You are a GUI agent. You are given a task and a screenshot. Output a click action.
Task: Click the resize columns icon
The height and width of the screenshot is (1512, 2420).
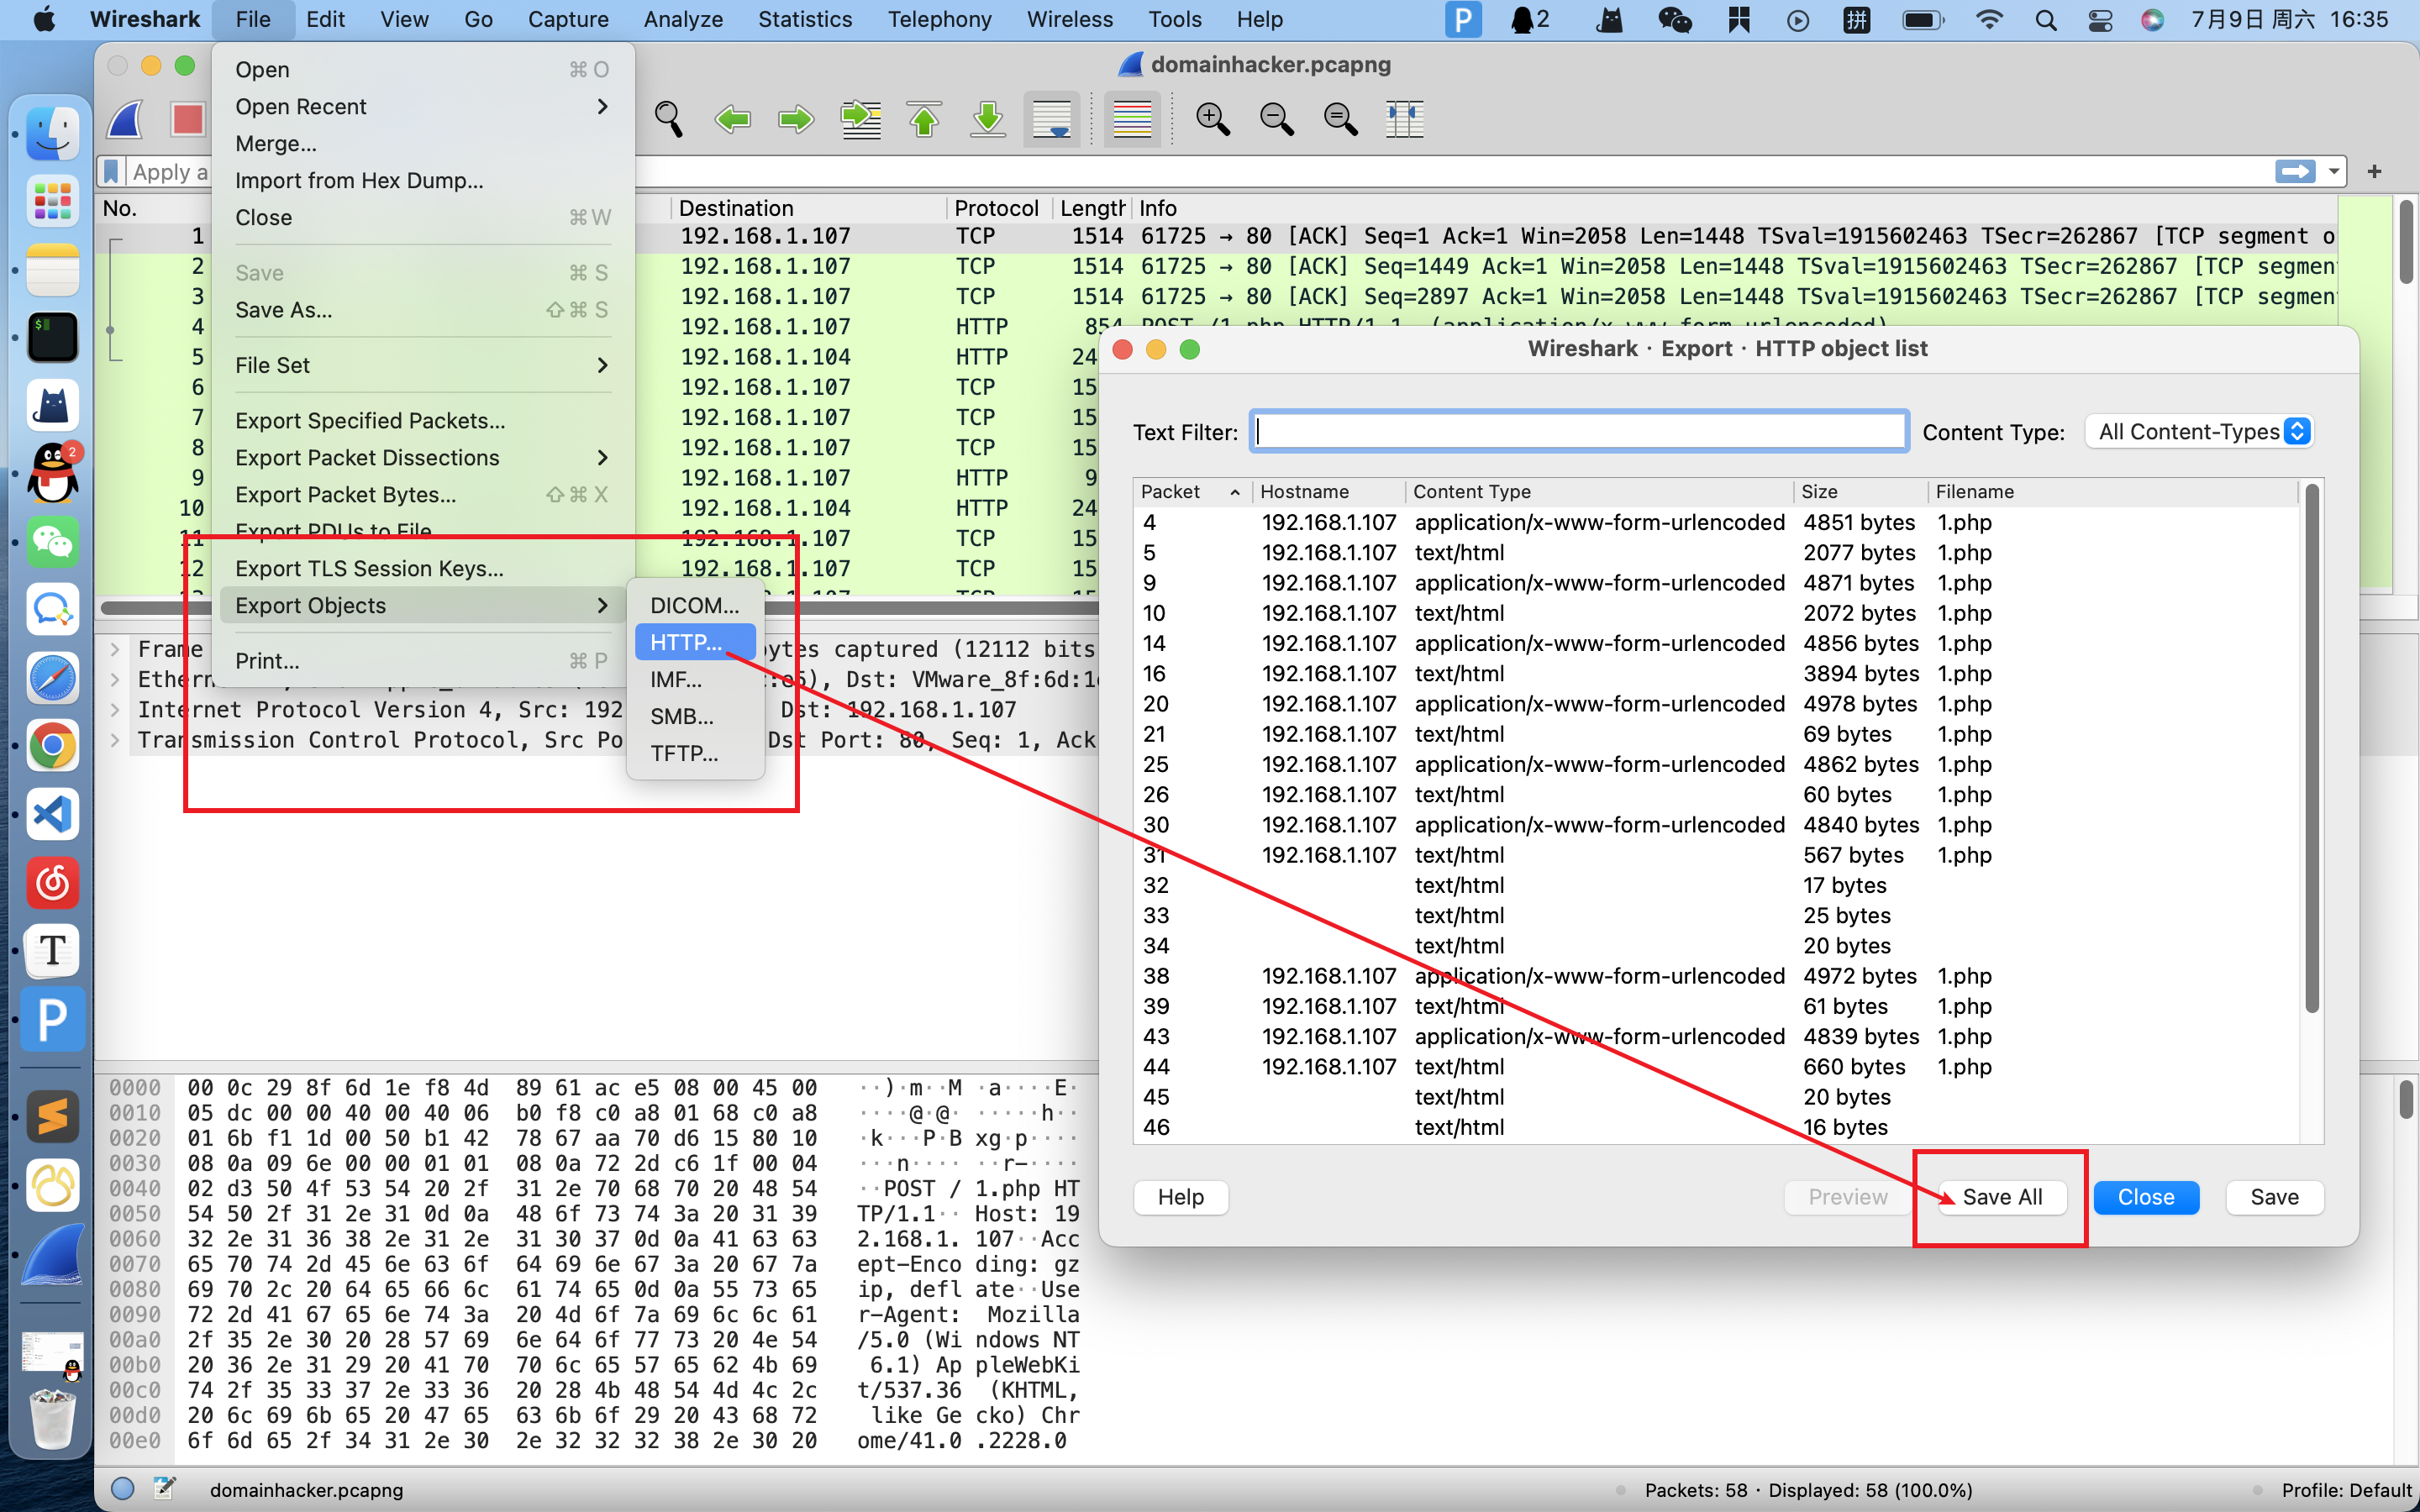tap(1405, 119)
